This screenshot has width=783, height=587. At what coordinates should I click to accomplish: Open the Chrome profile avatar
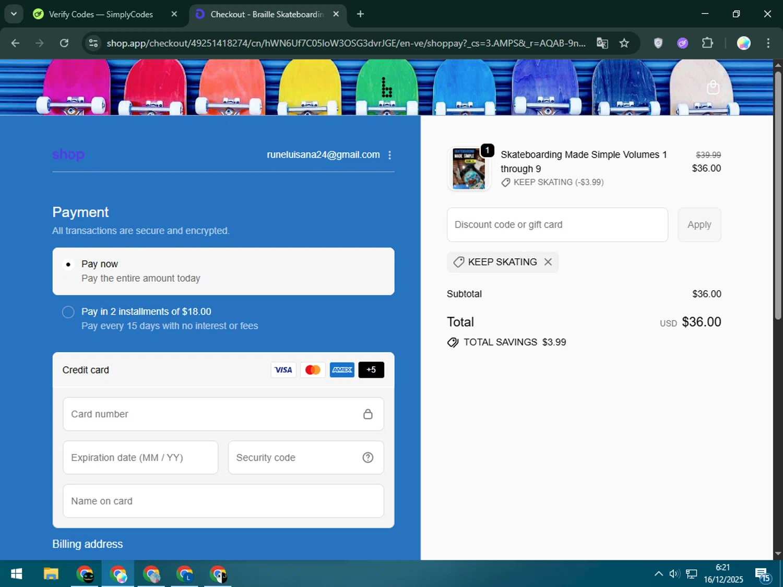(744, 43)
